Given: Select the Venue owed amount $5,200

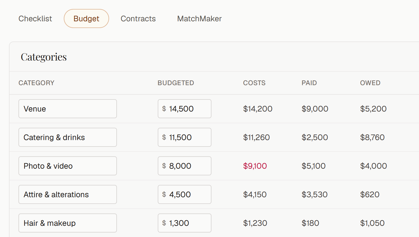Looking at the screenshot, I should (373, 109).
